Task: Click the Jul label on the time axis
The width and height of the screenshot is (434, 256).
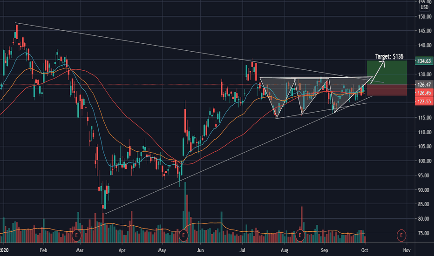Action: coord(243,250)
